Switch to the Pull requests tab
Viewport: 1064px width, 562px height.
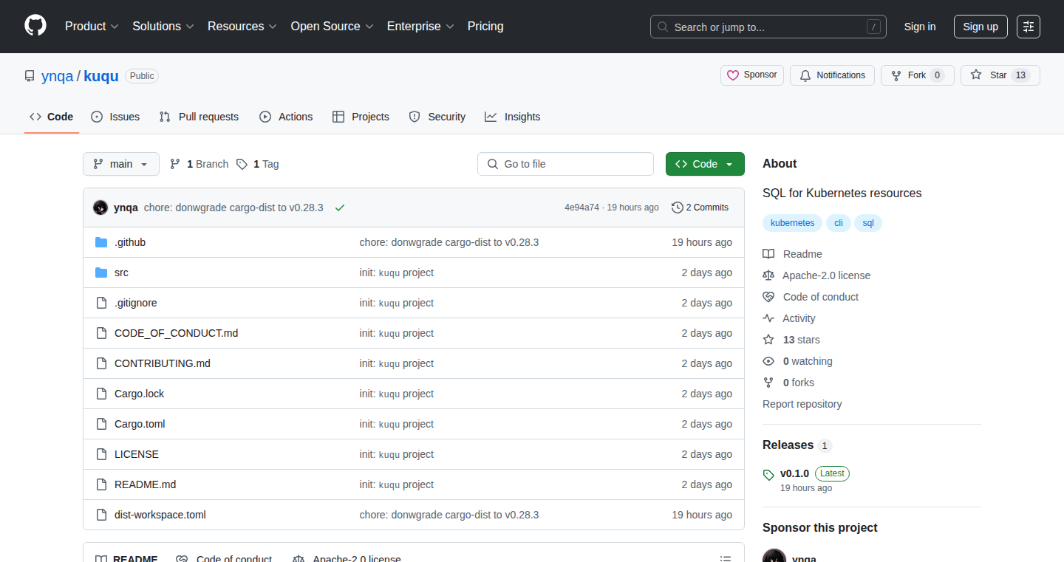pos(199,117)
